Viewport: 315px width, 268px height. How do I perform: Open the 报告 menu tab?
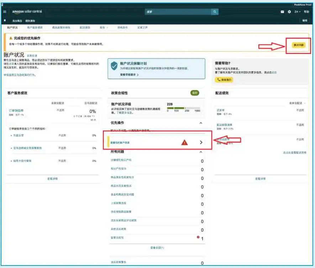click(x=104, y=27)
